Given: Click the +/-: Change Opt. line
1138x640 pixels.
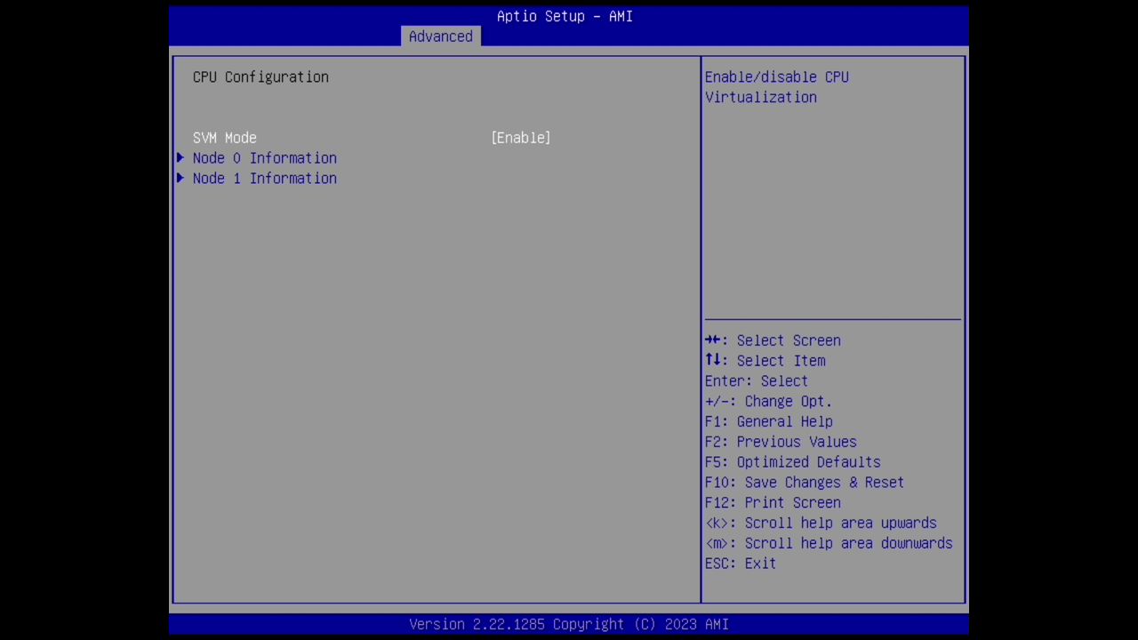Looking at the screenshot, I should point(769,402).
